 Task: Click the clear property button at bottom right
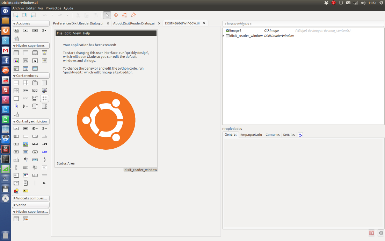click(381, 233)
